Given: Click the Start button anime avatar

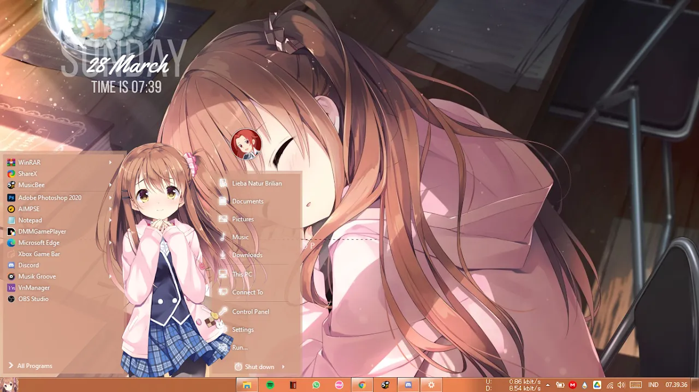Looking at the screenshot, I should pos(9,385).
